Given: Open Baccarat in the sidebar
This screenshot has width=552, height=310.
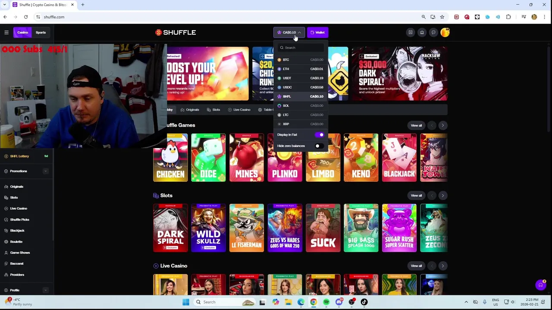Looking at the screenshot, I should (16, 263).
